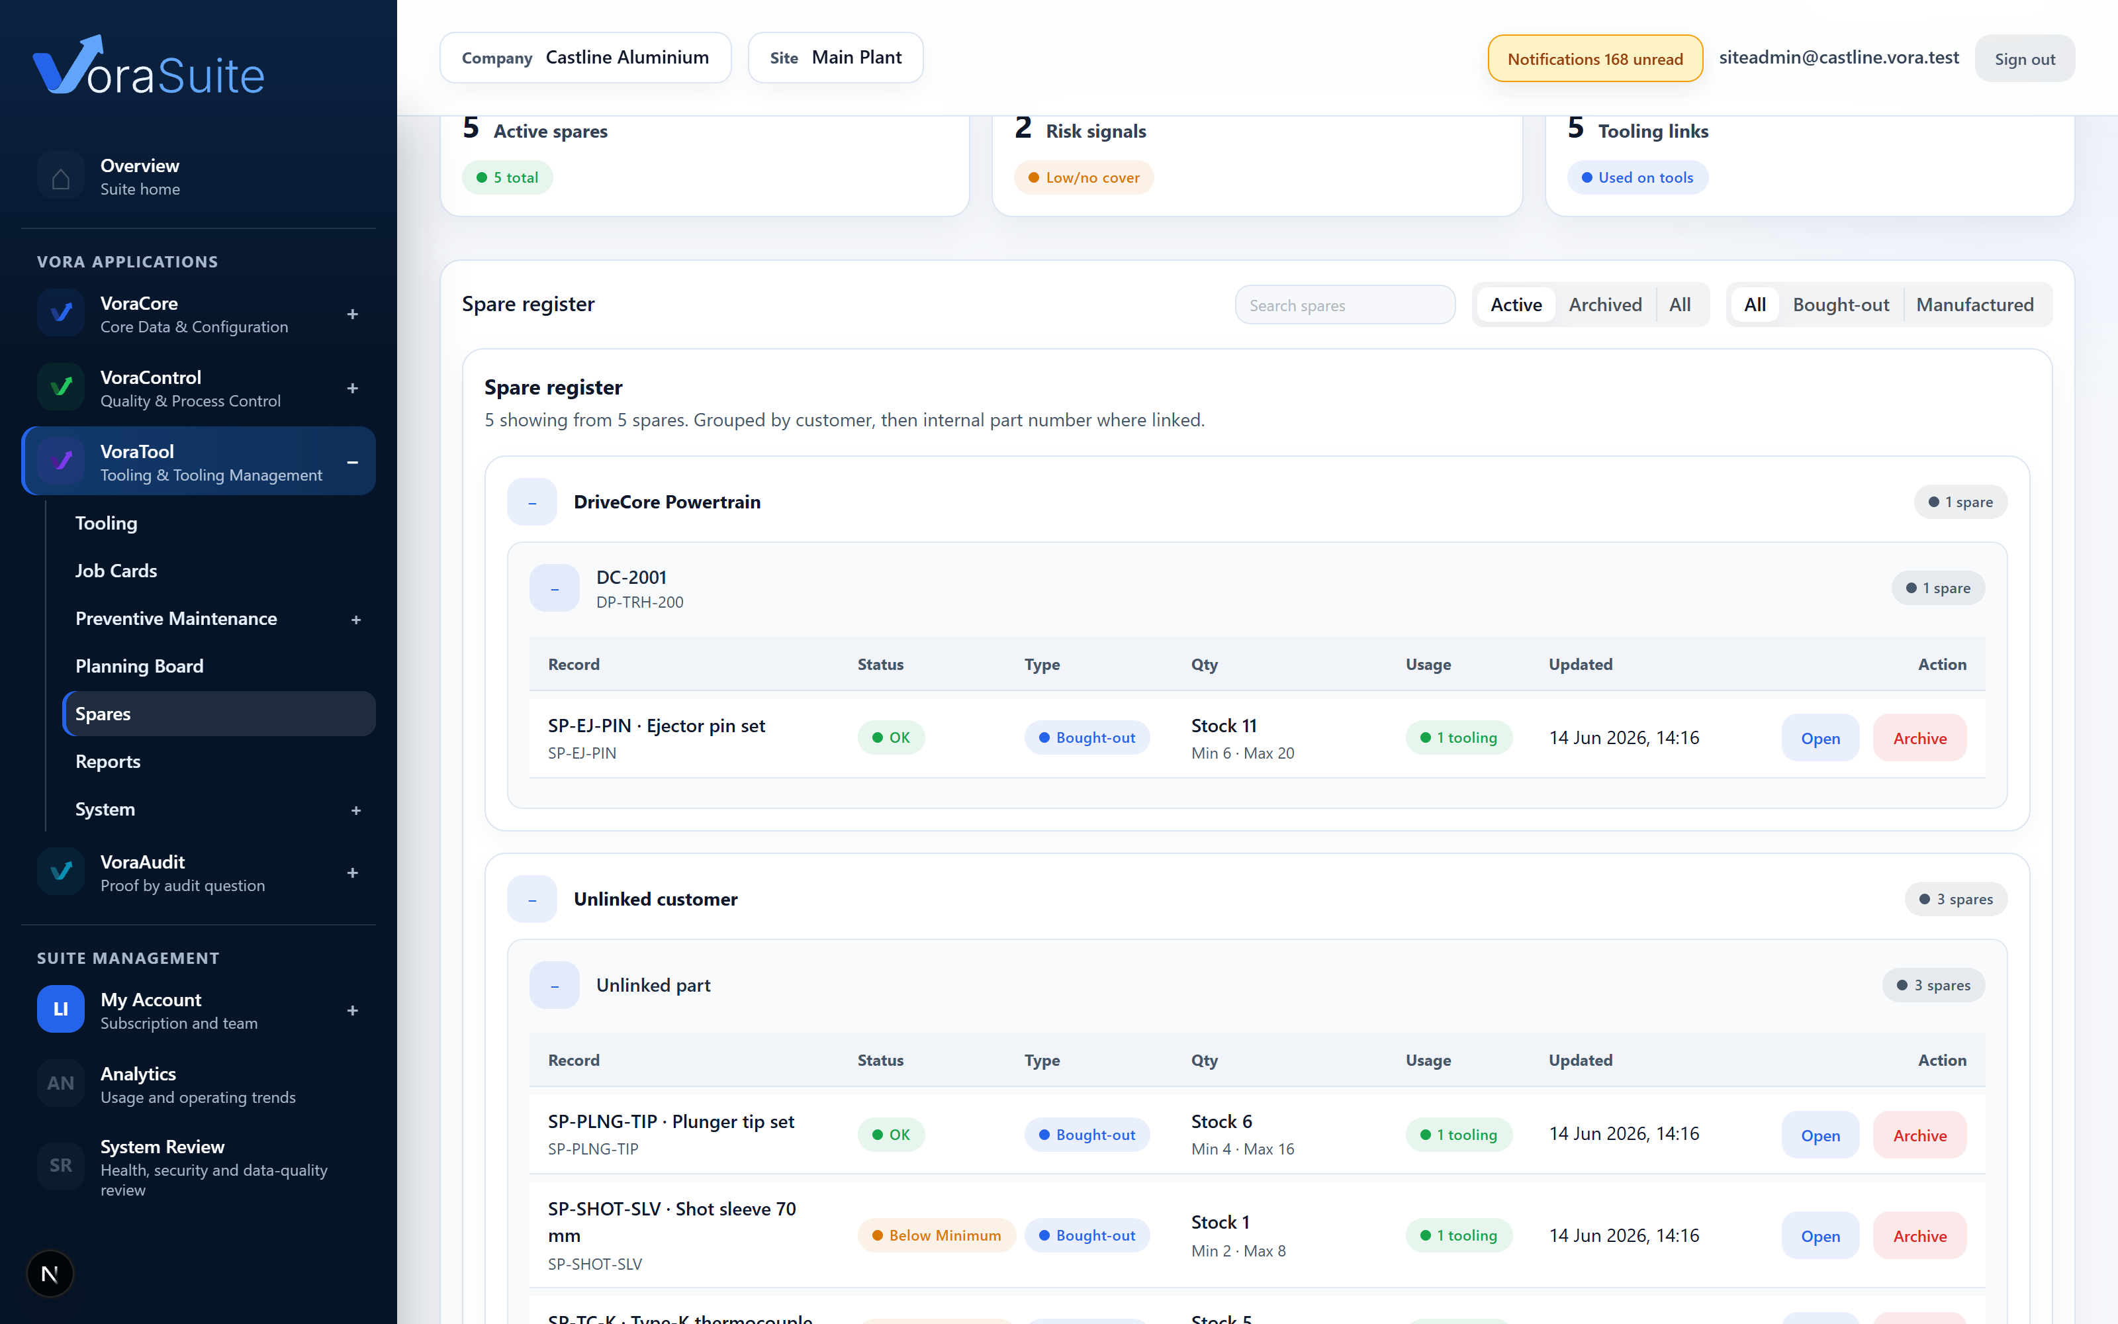Click the Analytics AN avatar icon
This screenshot has width=2118, height=1324.
pyautogui.click(x=60, y=1084)
